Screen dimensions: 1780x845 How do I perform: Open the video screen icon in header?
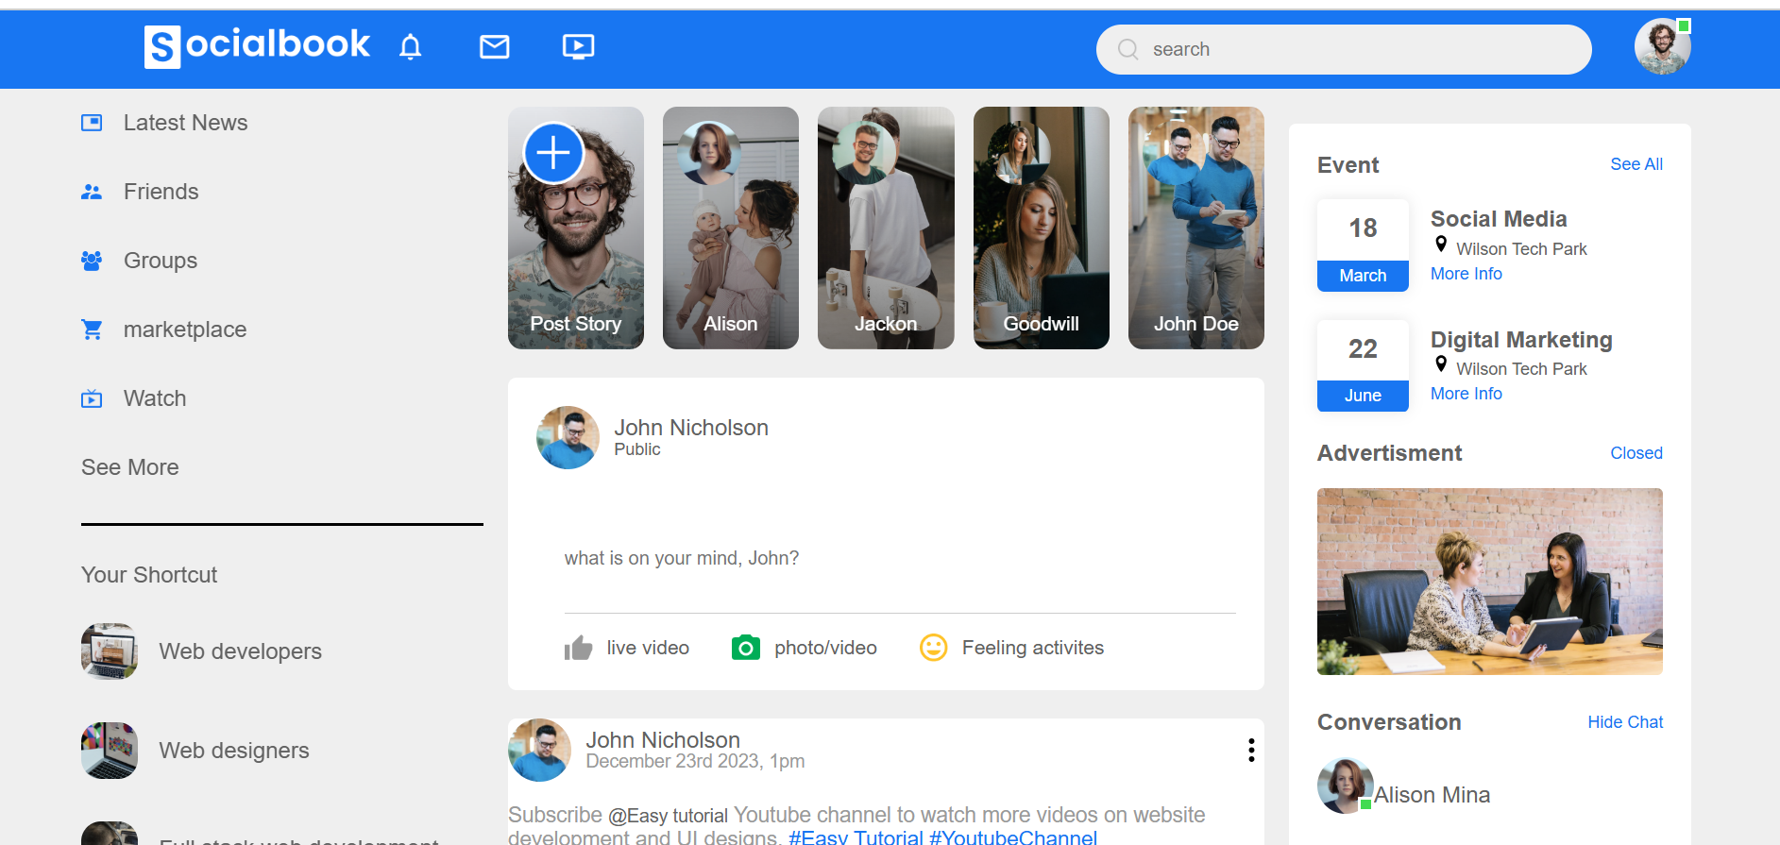[x=578, y=46]
